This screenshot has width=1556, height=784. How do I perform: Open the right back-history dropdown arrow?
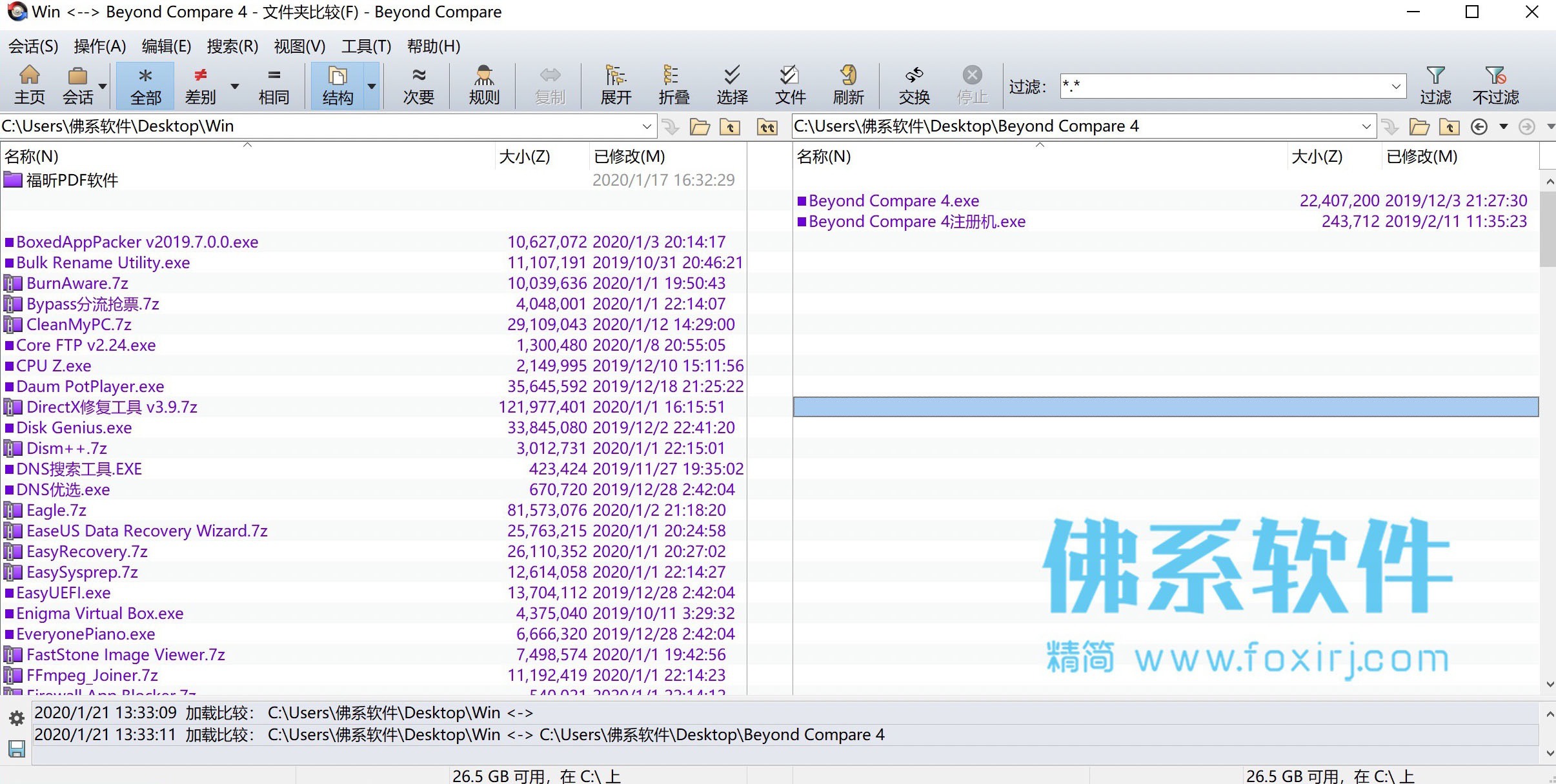click(x=1504, y=127)
